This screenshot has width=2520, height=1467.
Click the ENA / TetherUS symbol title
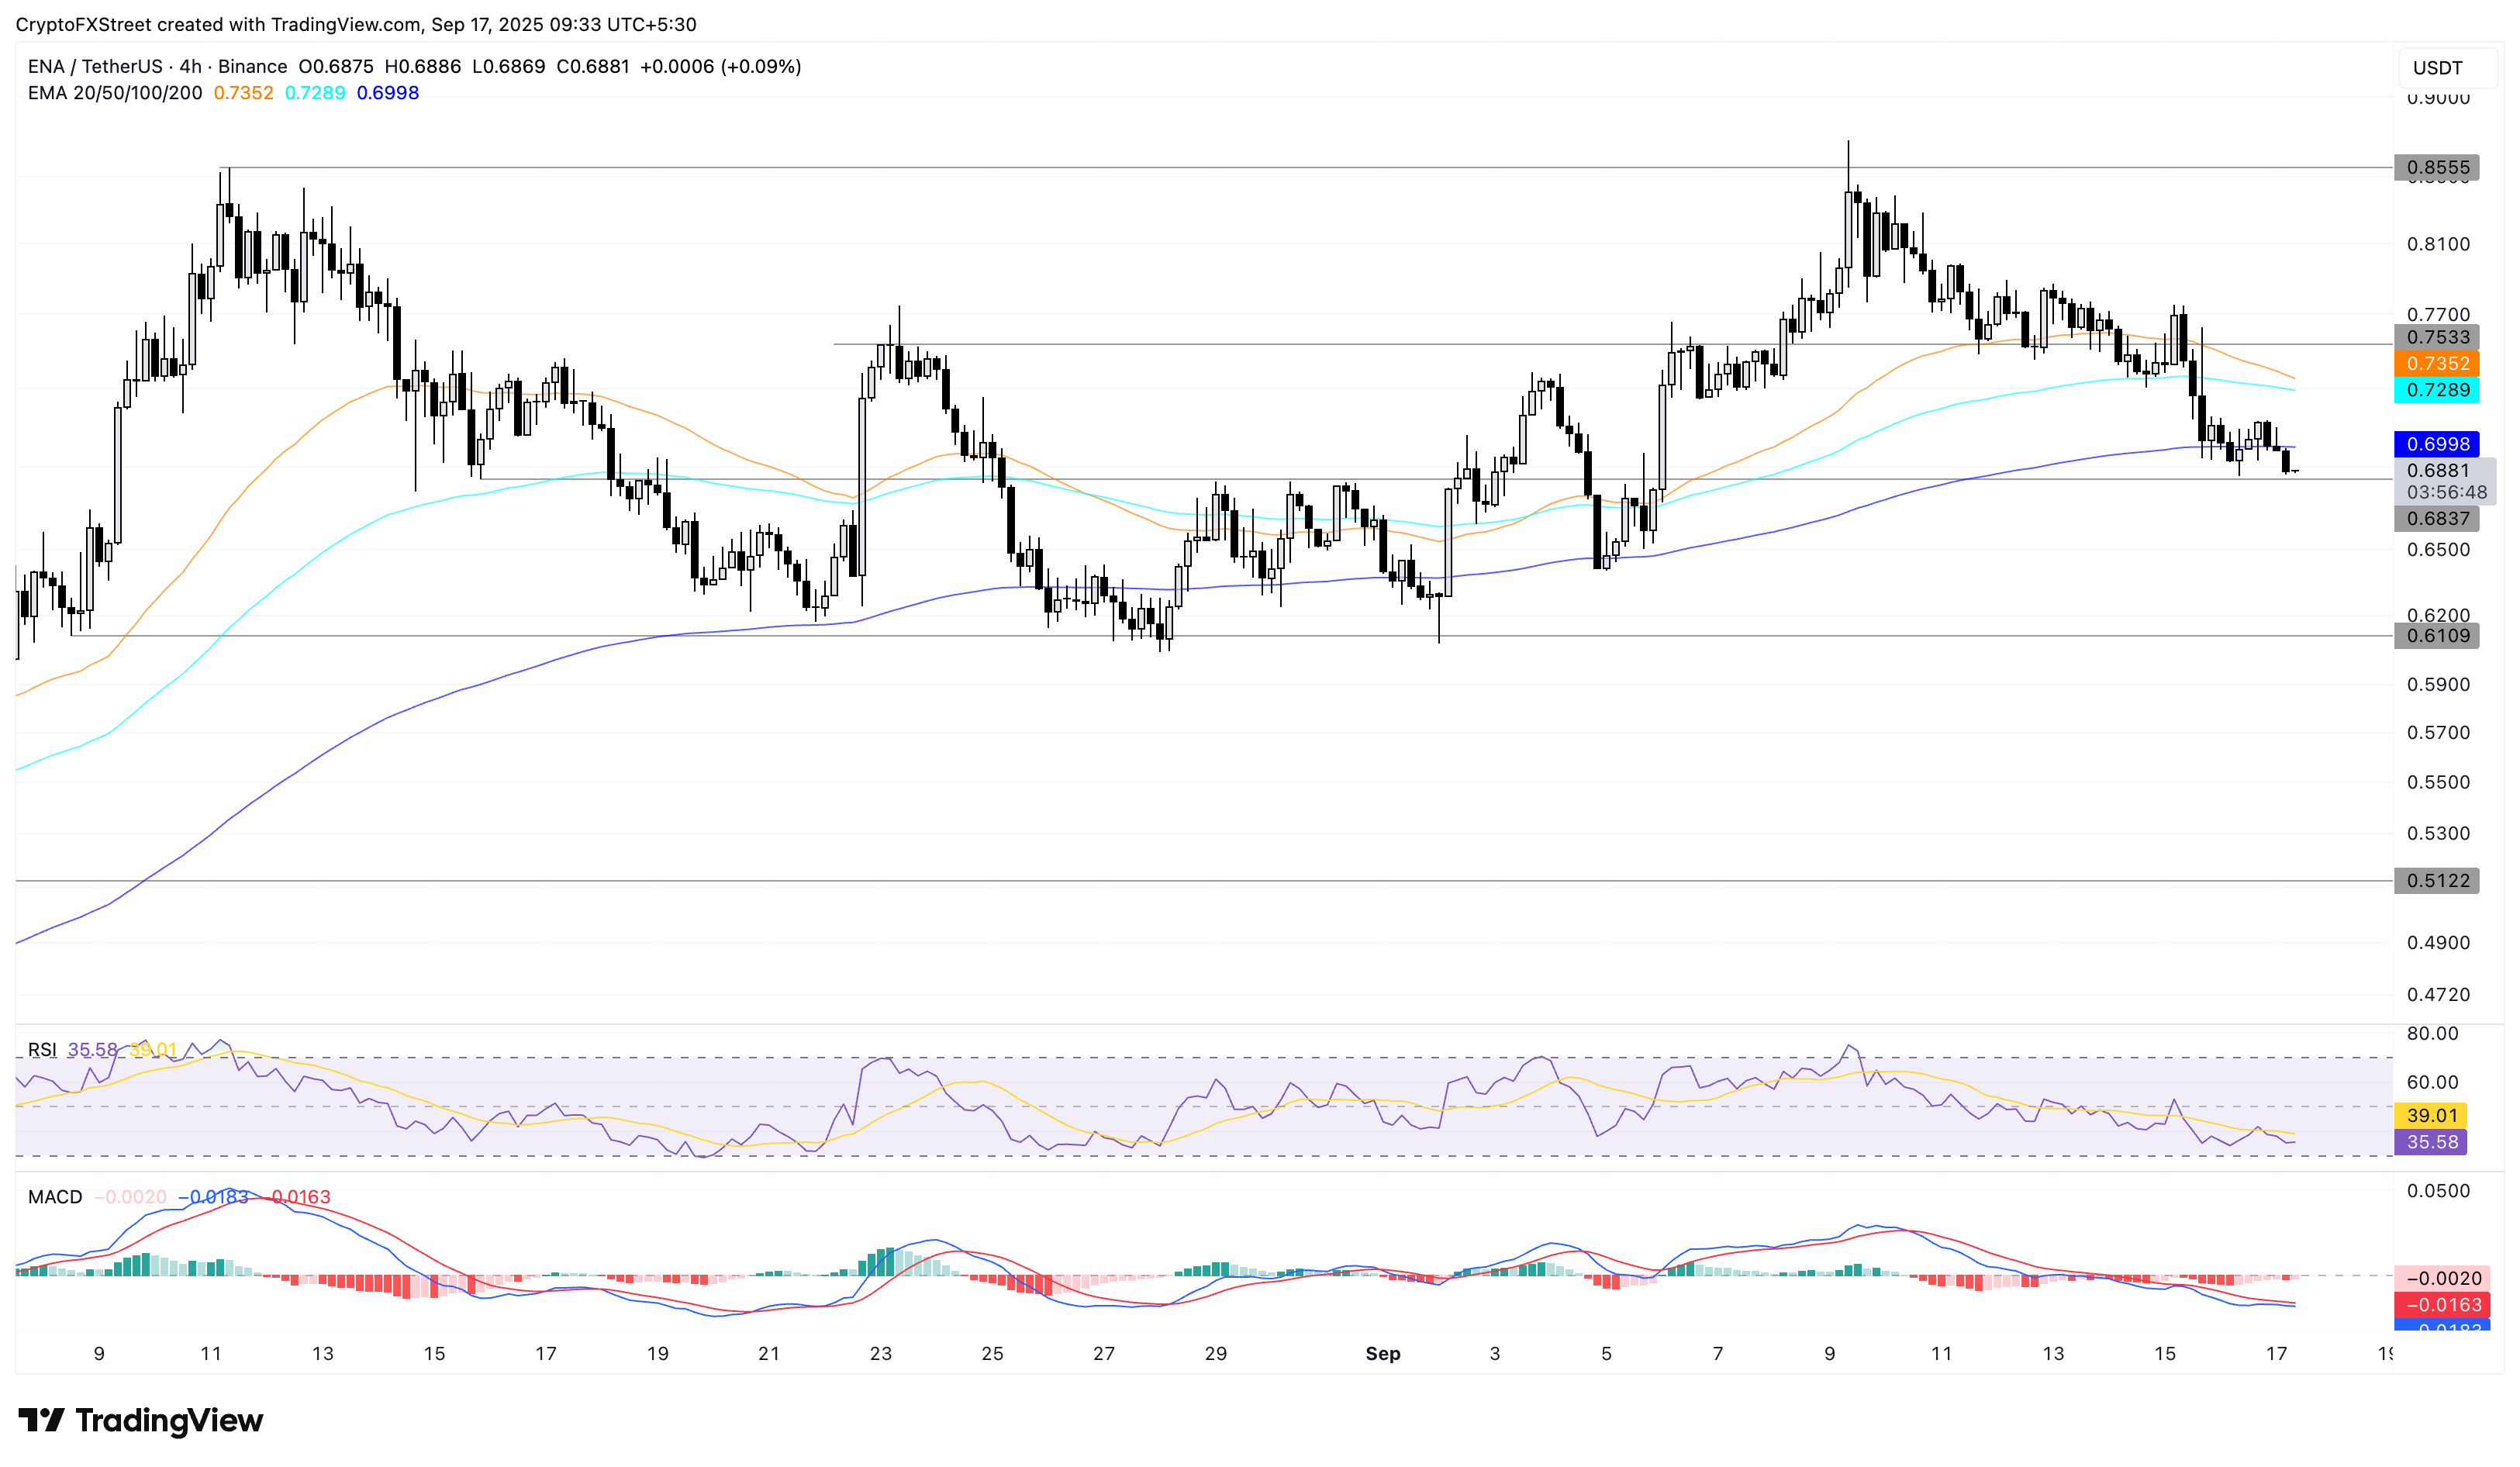tap(95, 67)
